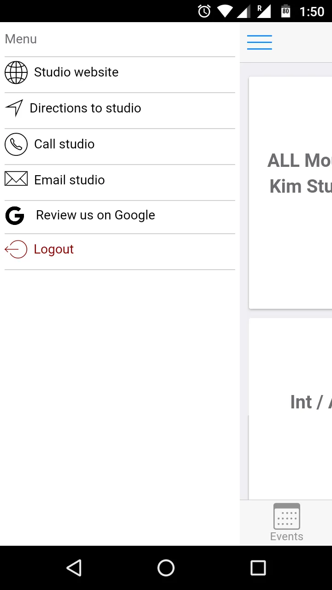Tap the battery status icon
Screen dimensions: 332x590
click(x=286, y=11)
